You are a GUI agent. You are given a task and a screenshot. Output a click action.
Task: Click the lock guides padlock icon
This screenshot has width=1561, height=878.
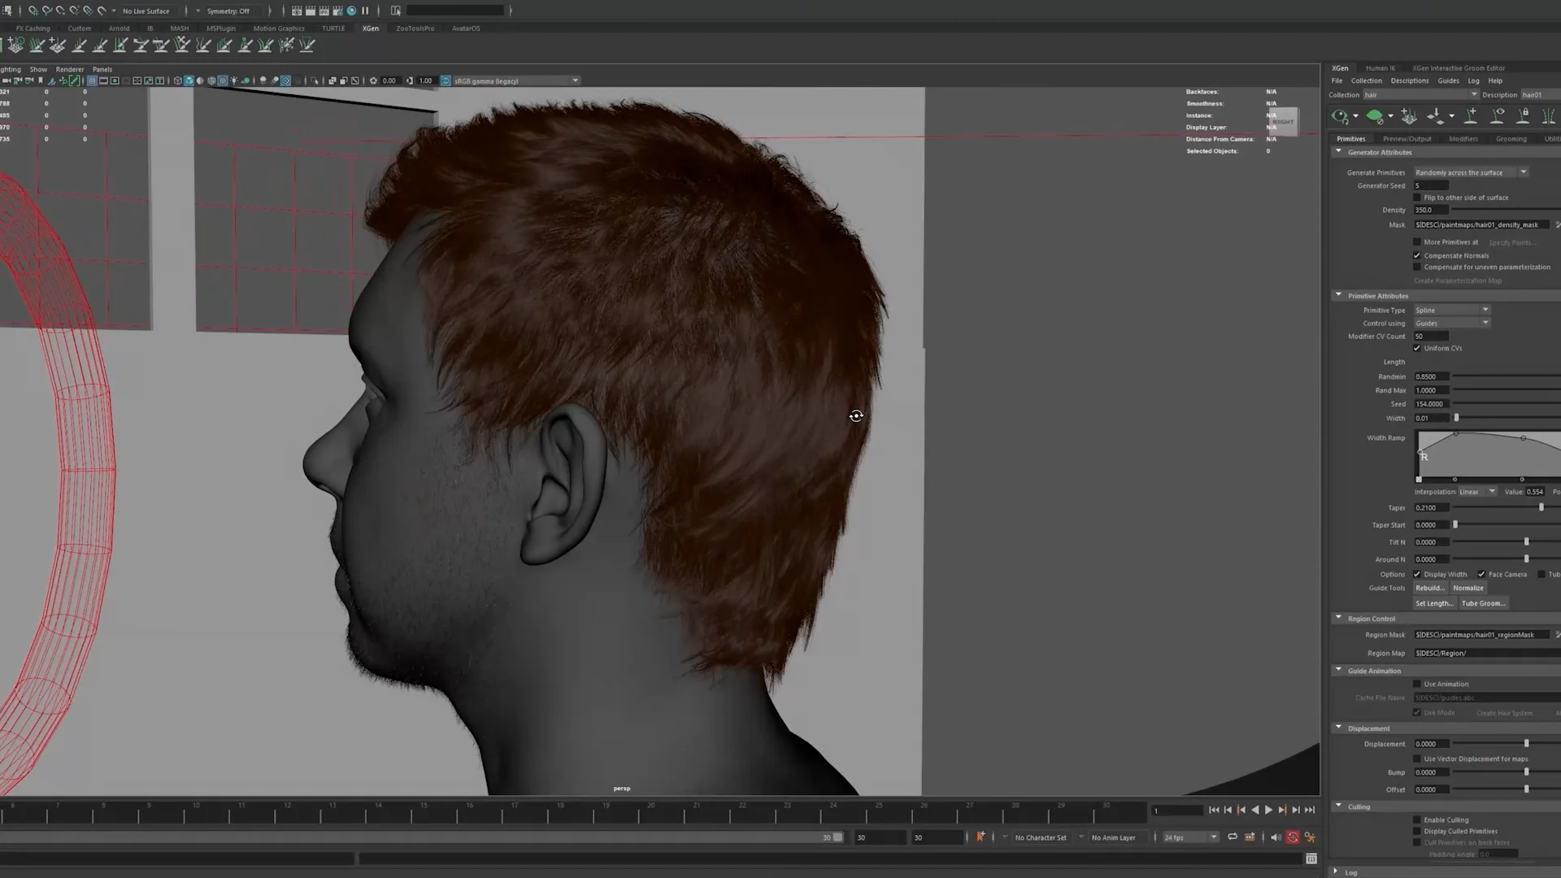coord(1524,116)
